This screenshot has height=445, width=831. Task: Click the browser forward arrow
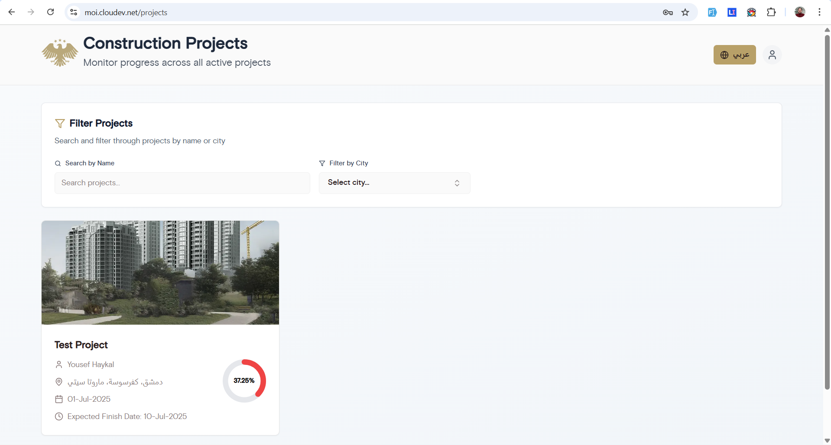coord(31,12)
